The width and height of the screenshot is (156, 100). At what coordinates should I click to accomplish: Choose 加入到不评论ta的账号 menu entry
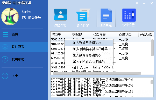89,61
